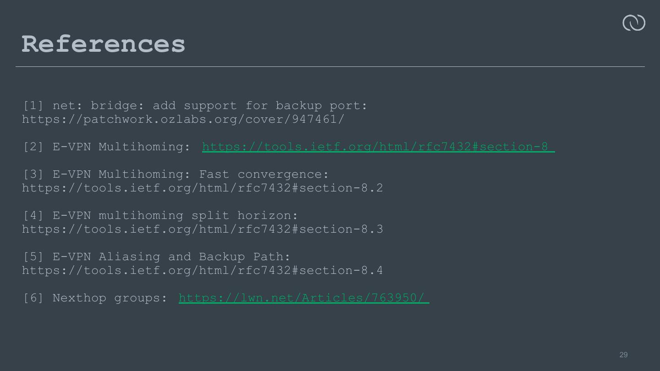Viewport: 660px width, 371px height.
Task: Click the rfc7432#section-8.3 URL text
Action: 202,229
